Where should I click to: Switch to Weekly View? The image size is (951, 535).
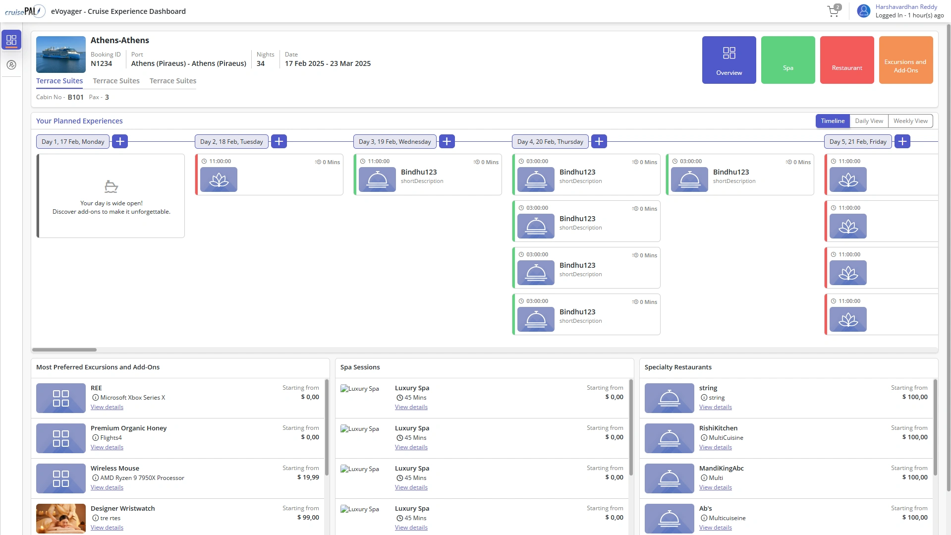click(x=910, y=121)
